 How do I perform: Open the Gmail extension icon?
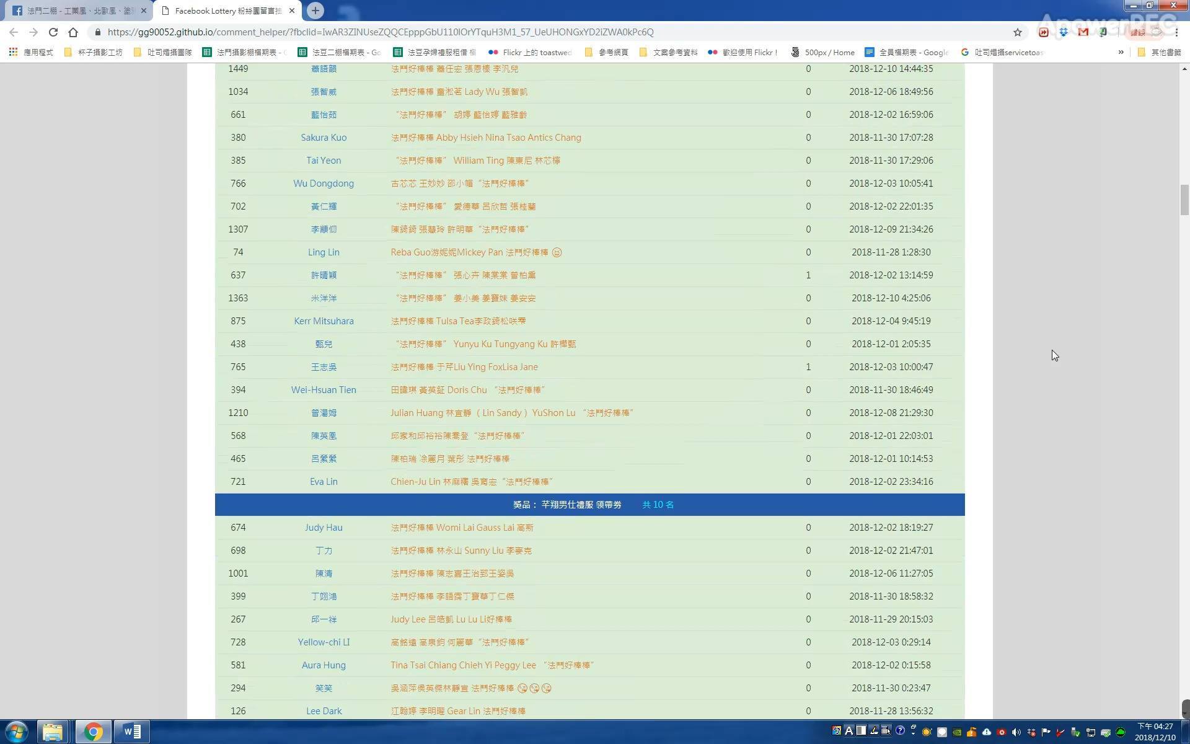coord(1083,32)
